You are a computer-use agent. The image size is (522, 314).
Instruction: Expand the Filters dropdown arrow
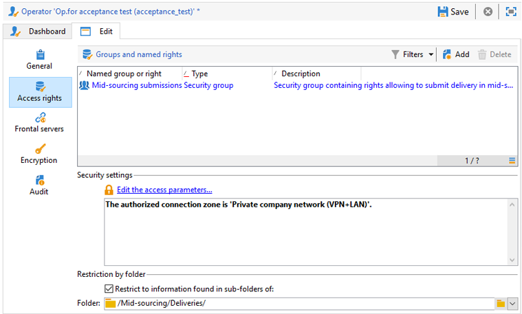pos(431,54)
